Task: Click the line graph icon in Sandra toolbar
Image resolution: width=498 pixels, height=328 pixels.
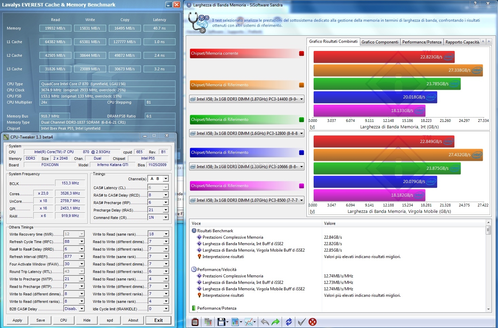Action: [x=249, y=322]
